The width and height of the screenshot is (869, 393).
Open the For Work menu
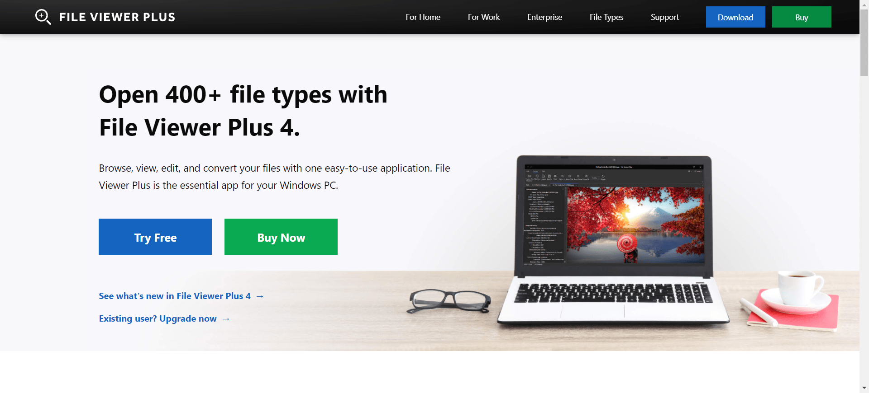484,17
